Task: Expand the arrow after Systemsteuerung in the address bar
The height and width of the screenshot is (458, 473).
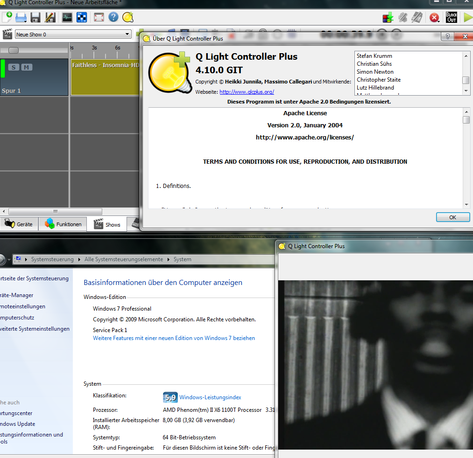Action: click(x=79, y=259)
